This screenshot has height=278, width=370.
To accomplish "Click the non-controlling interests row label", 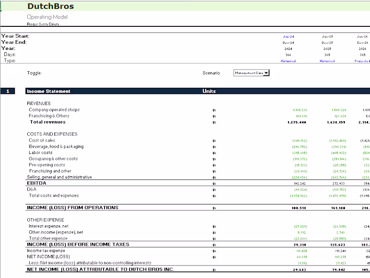I will click(90, 263).
